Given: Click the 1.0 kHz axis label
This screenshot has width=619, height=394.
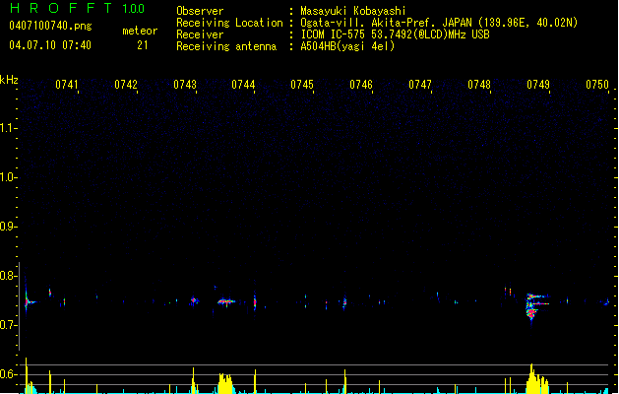Looking at the screenshot, I should tap(8, 177).
